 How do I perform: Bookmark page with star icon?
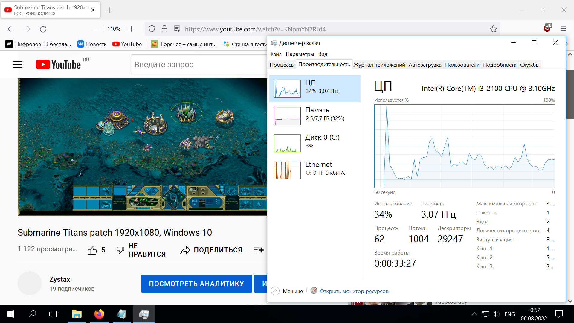click(493, 29)
